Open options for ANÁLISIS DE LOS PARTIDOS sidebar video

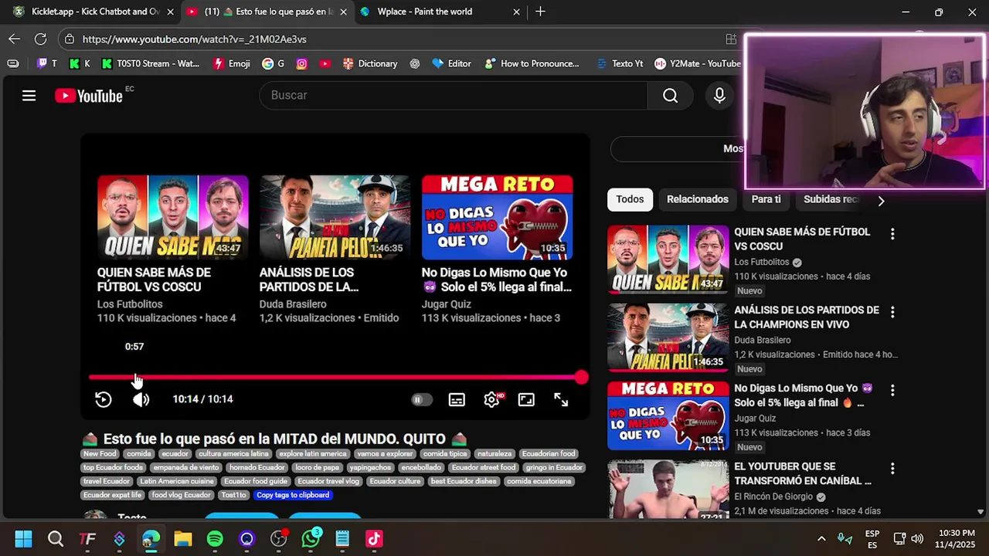[892, 312]
